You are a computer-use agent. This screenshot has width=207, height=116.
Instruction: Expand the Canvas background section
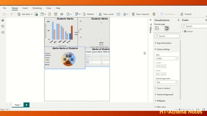[x=164, y=94]
